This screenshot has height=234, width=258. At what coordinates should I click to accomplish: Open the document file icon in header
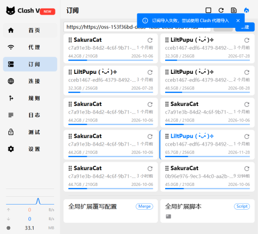coord(234,10)
